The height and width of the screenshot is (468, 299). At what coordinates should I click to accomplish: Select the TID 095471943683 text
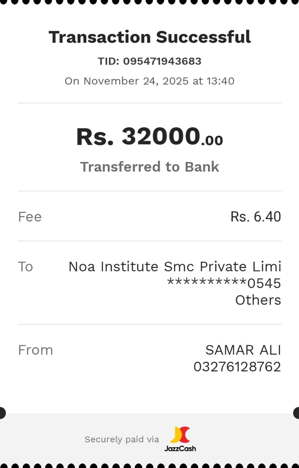tap(149, 61)
